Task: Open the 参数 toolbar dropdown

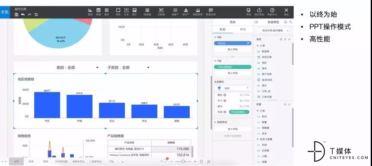Action: coord(175,12)
